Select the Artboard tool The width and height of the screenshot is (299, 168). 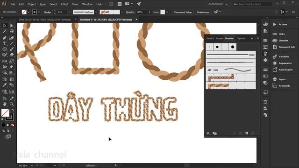(5, 98)
